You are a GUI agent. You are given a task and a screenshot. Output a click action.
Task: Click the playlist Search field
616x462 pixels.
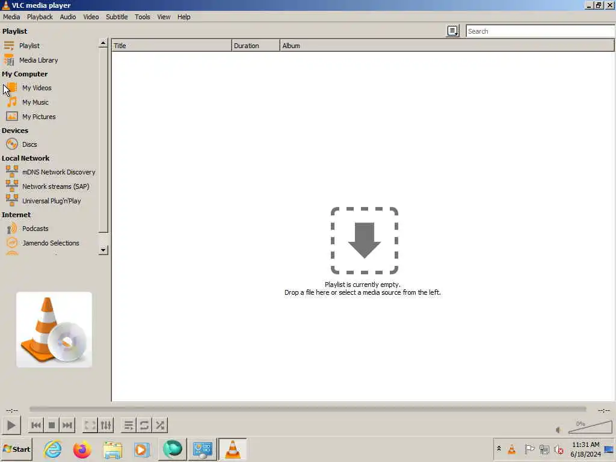click(x=540, y=31)
